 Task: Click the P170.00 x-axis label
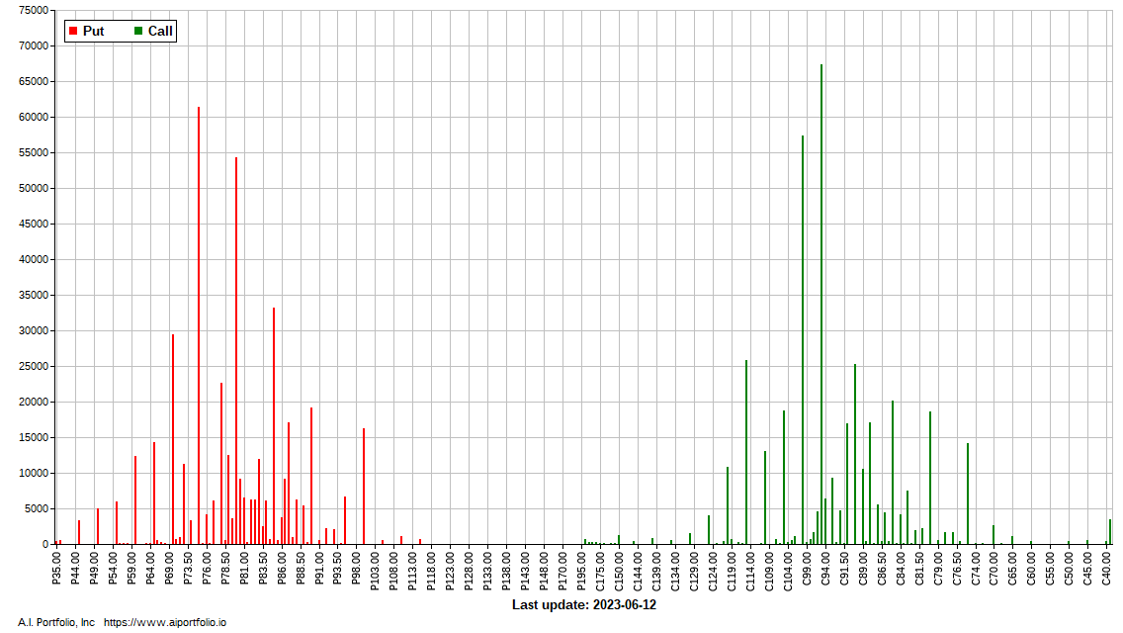[x=562, y=572]
